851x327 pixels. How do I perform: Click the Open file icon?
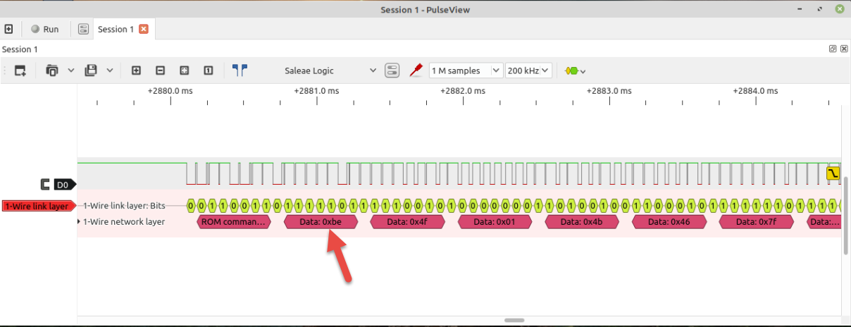(x=52, y=70)
